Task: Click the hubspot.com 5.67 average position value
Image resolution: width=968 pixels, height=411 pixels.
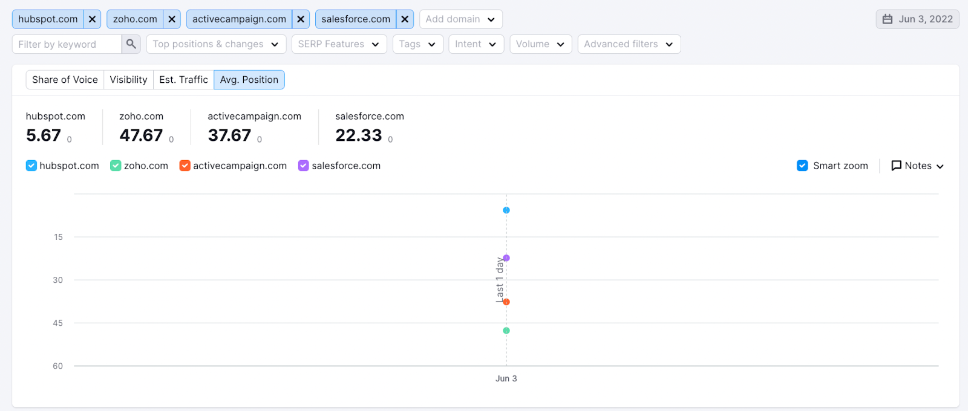Action: (44, 135)
